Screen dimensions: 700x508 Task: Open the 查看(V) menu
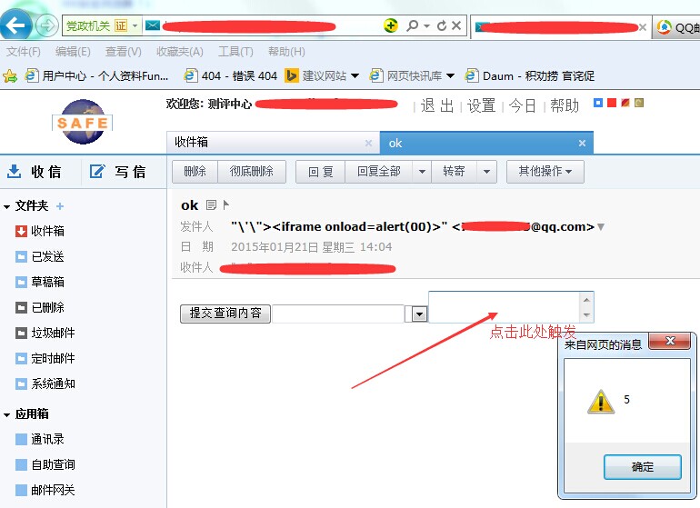[x=124, y=52]
